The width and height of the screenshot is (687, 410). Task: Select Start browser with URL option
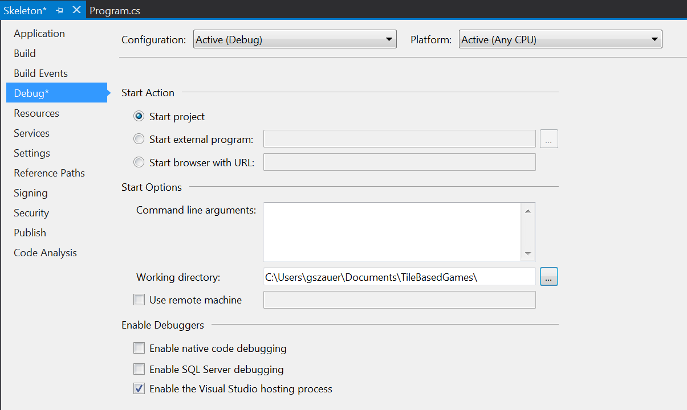coord(139,163)
